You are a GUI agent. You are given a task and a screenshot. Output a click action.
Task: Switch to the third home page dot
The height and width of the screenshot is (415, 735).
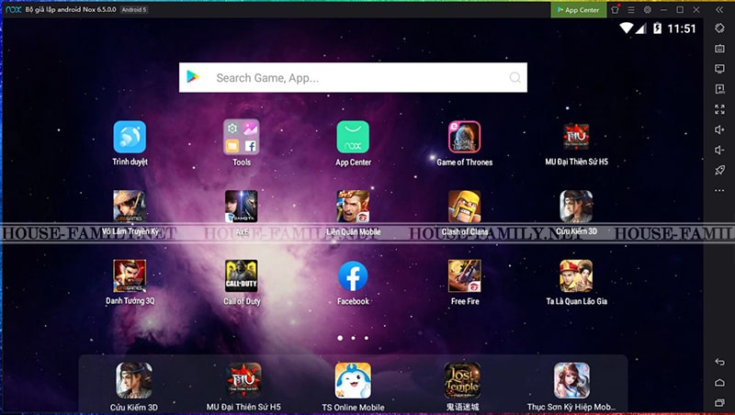366,338
